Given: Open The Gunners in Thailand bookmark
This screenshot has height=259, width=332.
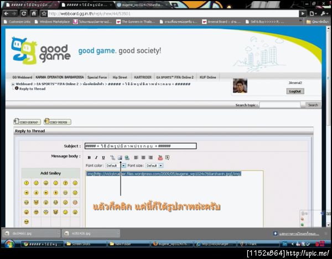Looking at the screenshot, I should 136,22.
